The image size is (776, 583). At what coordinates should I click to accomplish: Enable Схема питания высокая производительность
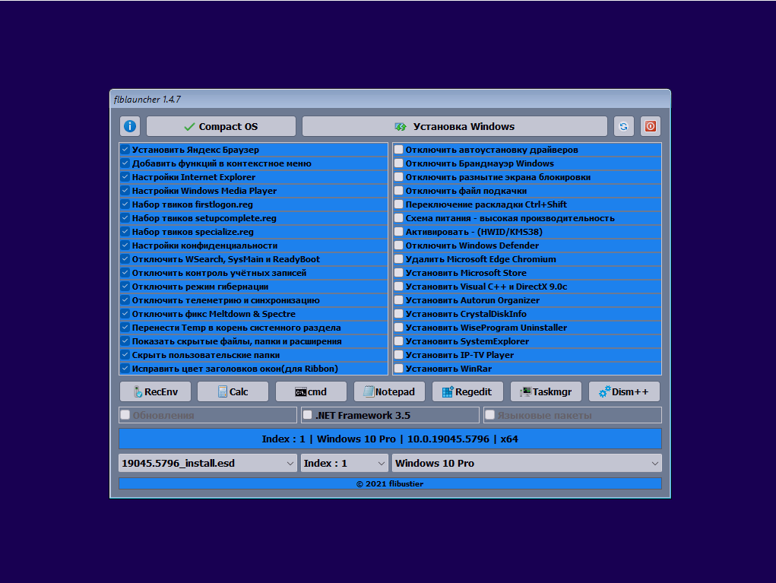[399, 217]
